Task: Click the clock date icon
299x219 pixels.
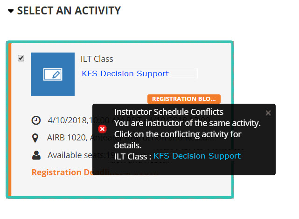Action: click(36, 120)
